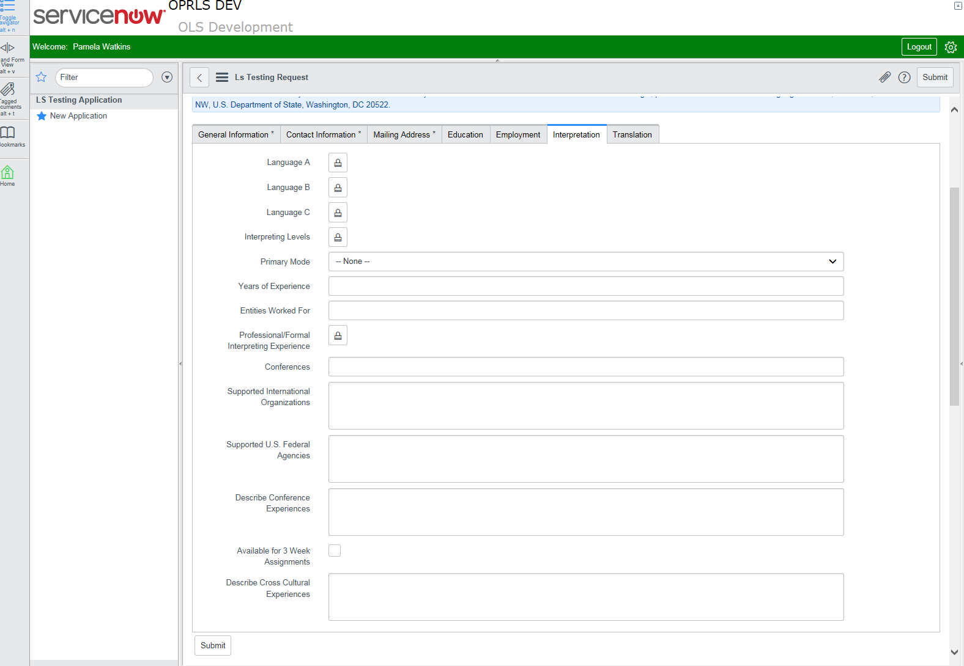Click the LS Testing Application module header
Screen dimensions: 964x666
click(79, 100)
